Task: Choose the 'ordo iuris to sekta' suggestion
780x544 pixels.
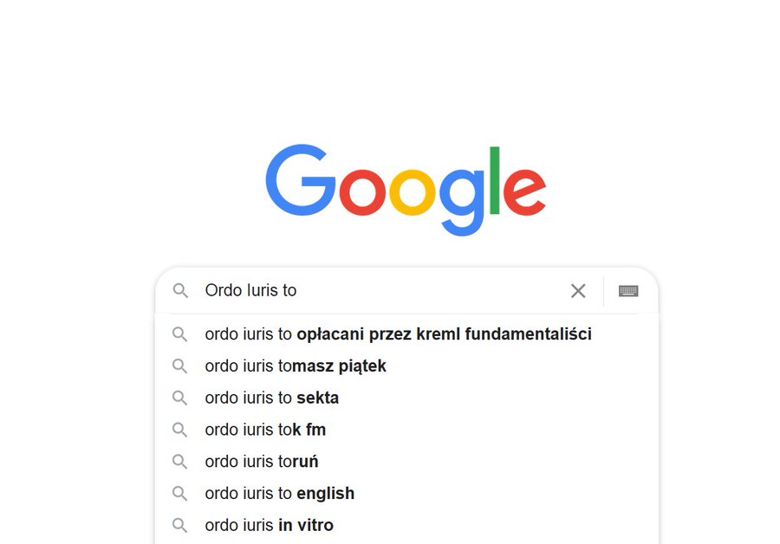Action: coord(272,398)
